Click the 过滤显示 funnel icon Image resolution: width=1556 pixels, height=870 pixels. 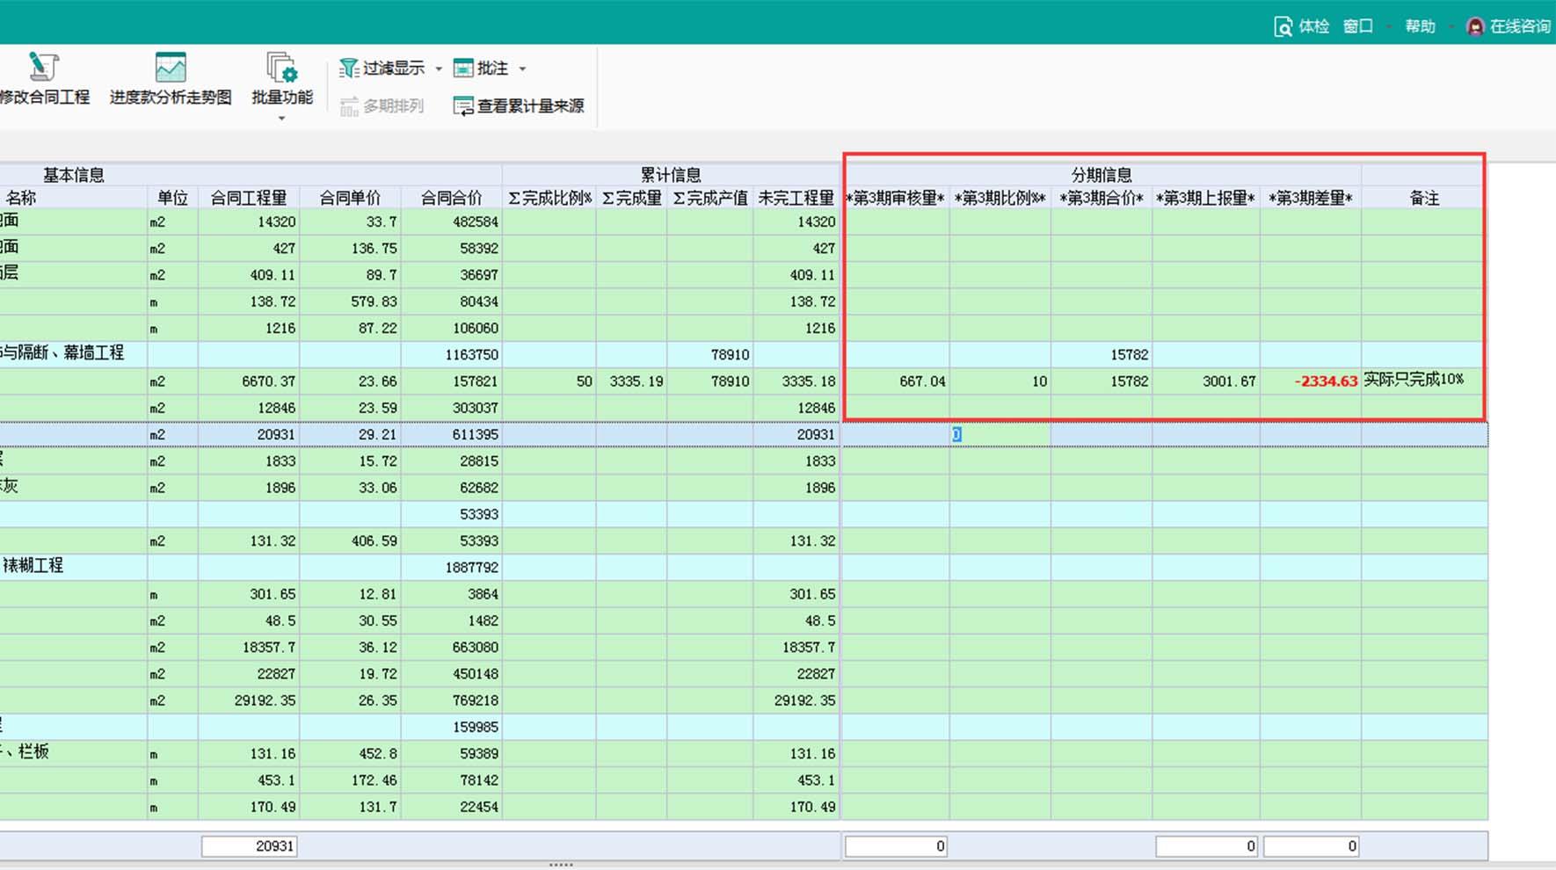(x=348, y=69)
